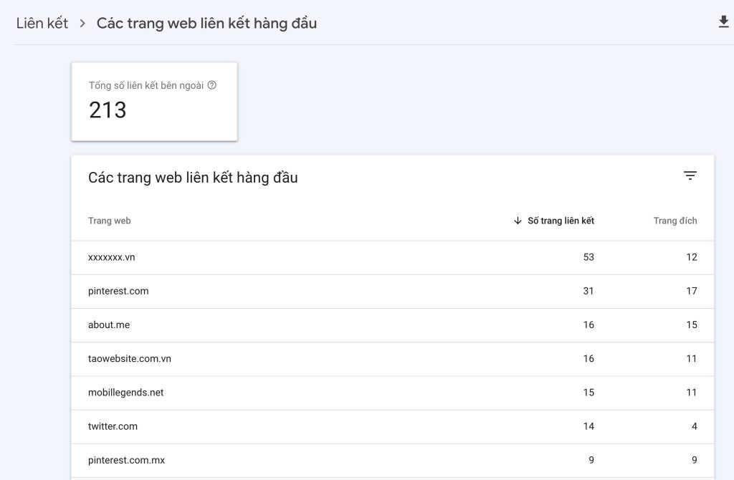Open details for about.me
The height and width of the screenshot is (480, 734).
click(109, 325)
